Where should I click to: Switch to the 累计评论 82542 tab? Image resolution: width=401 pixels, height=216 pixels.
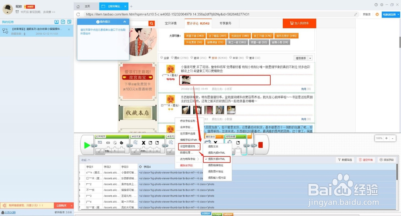tap(198, 23)
